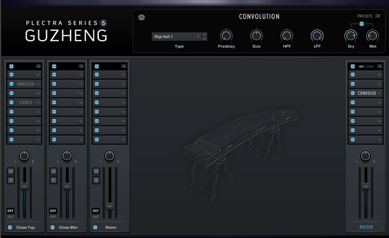Toggle Close Btm channel effects power
The width and height of the screenshot is (389, 238).
[54, 66]
